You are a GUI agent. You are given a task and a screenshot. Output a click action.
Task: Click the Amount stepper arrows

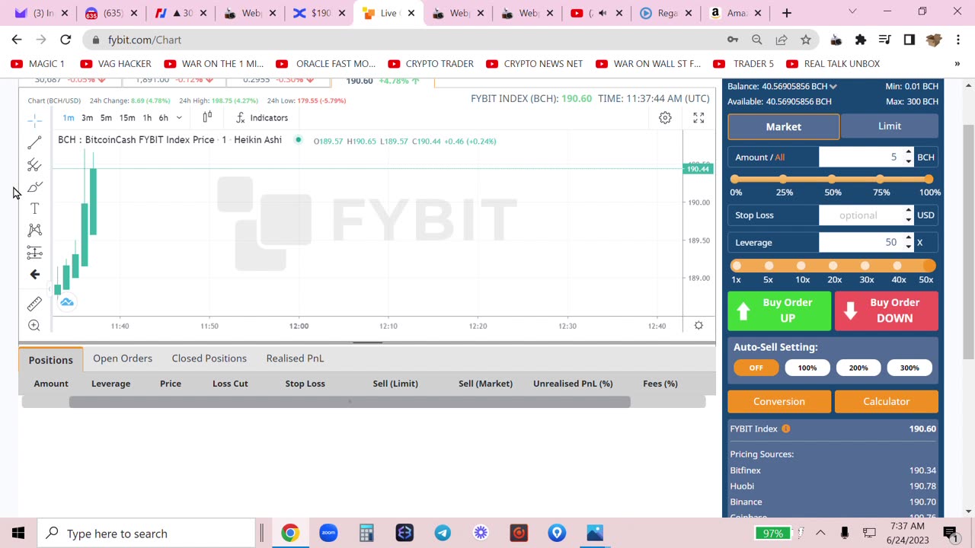(x=908, y=157)
